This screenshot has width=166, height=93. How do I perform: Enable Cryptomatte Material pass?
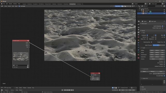click(x=153, y=72)
